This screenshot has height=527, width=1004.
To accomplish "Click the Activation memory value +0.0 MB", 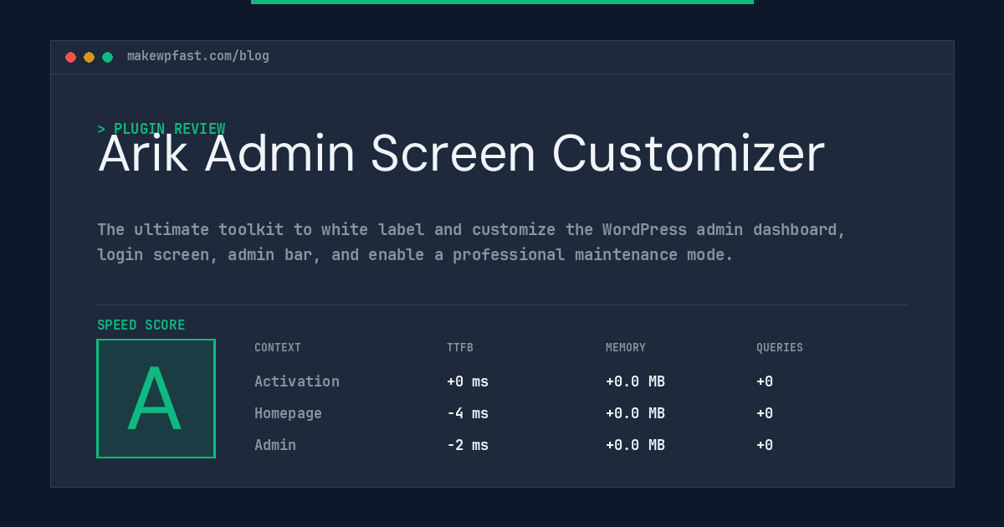I will [x=635, y=381].
